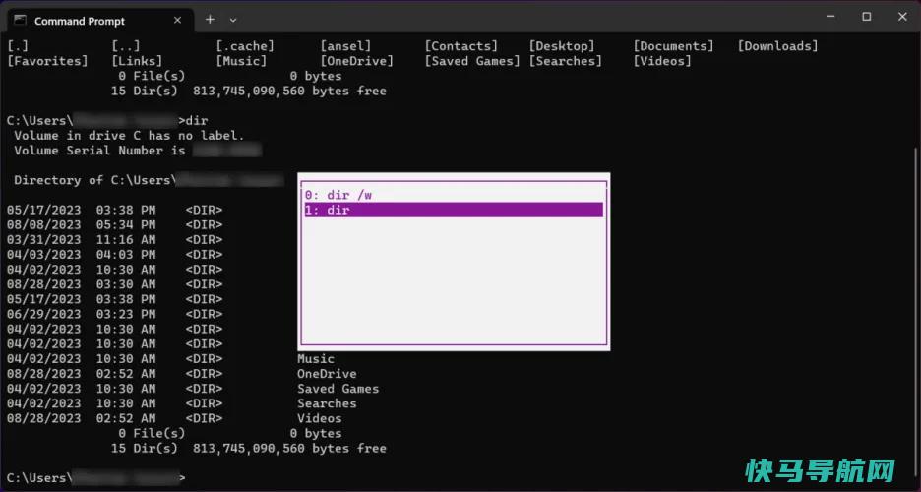Click the Saved Games directory listing row

tap(193, 389)
